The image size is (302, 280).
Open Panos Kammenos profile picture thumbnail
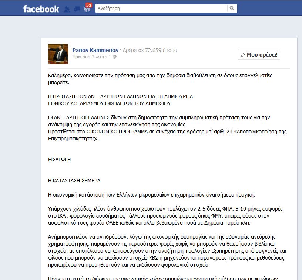[x=58, y=54]
